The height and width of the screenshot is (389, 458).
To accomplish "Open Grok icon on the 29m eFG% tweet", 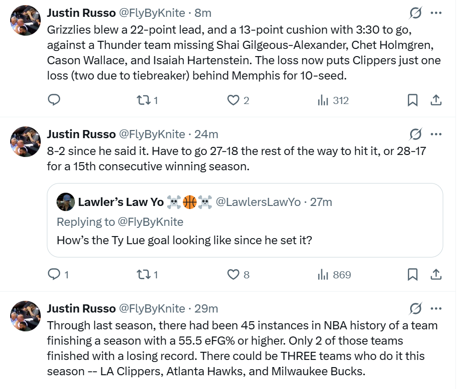I will click(x=416, y=308).
